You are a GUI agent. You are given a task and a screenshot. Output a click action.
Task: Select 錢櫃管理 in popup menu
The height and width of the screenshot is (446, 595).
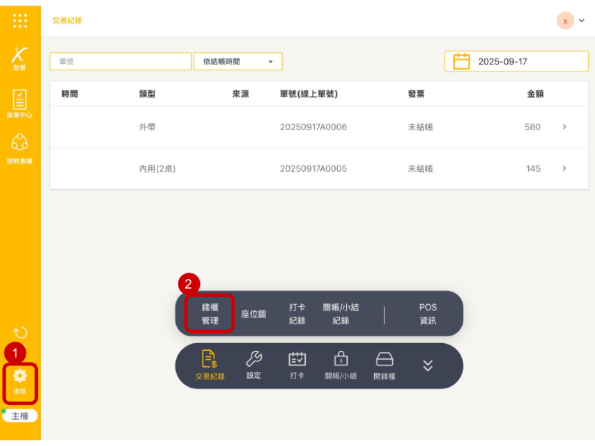[210, 314]
